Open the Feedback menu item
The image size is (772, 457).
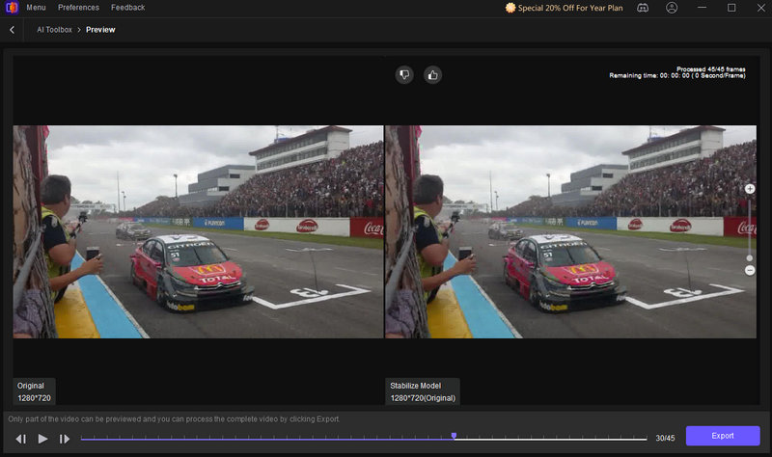(127, 8)
